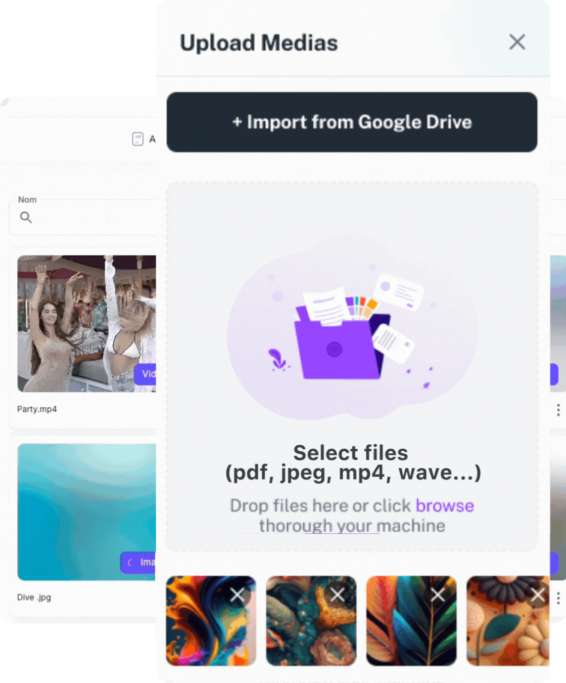Select the swirling paint upload thumbnail

tap(211, 621)
